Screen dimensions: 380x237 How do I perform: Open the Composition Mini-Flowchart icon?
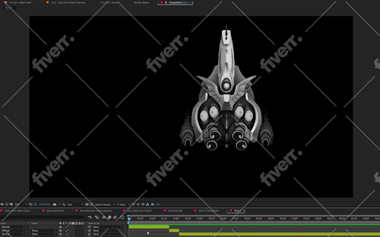pos(90,217)
